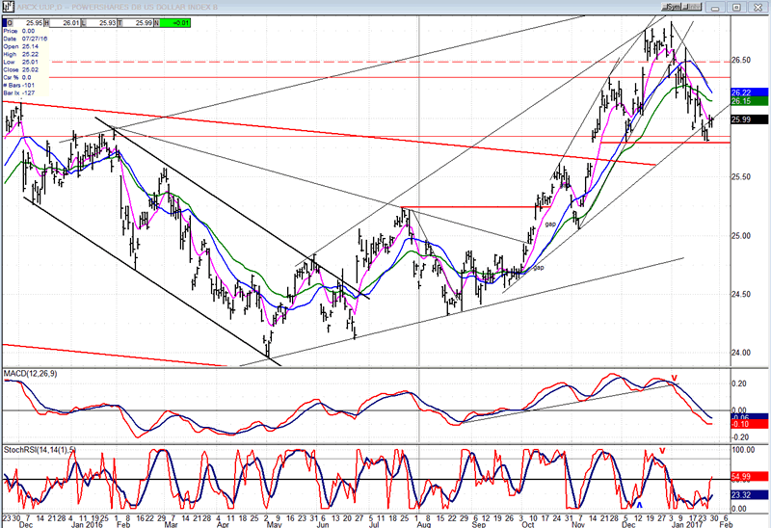Click the Aug label on time axis
771x528 pixels.
[x=424, y=524]
